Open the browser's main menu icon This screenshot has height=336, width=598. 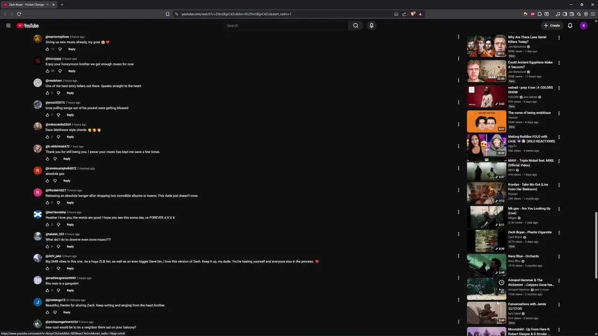coord(592,14)
